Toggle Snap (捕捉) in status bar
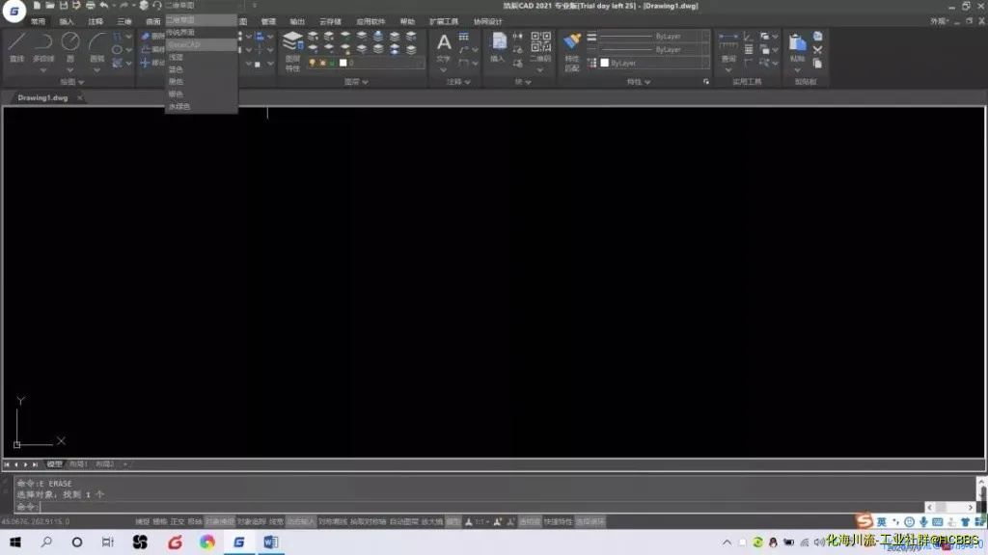988x555 pixels. [x=143, y=521]
